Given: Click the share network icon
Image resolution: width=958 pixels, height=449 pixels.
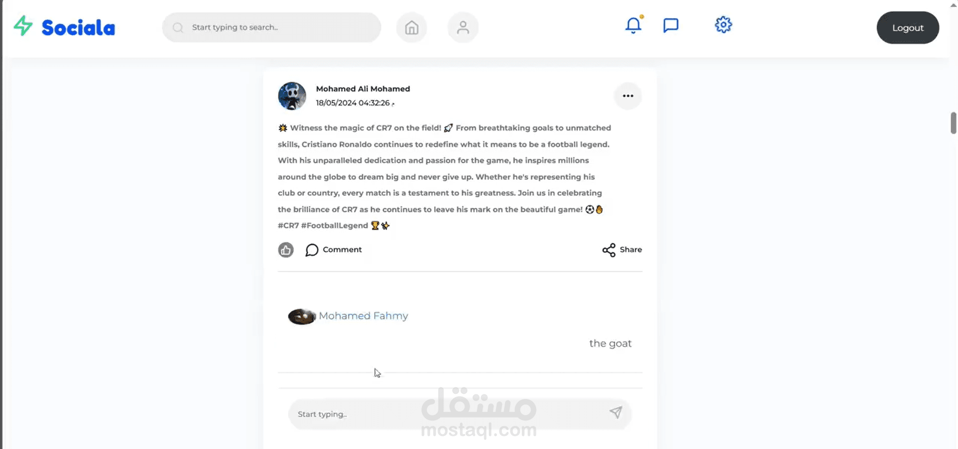Looking at the screenshot, I should [x=609, y=250].
